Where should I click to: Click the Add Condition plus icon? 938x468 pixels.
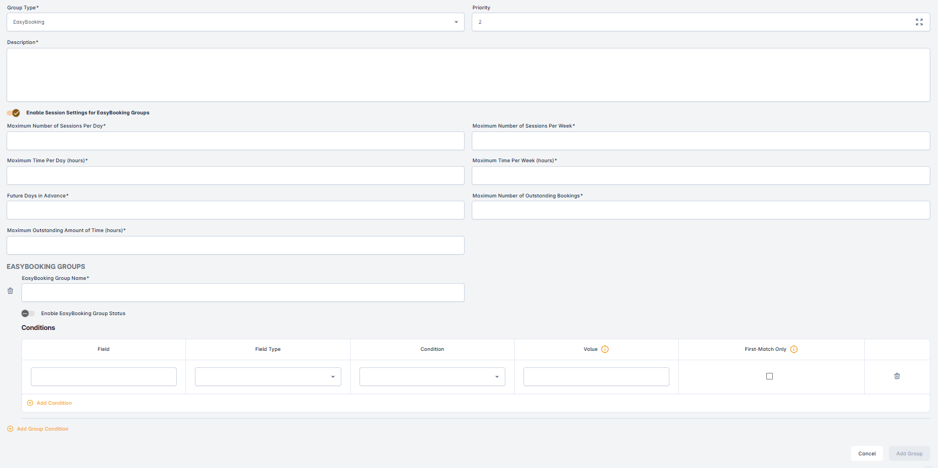click(x=30, y=403)
